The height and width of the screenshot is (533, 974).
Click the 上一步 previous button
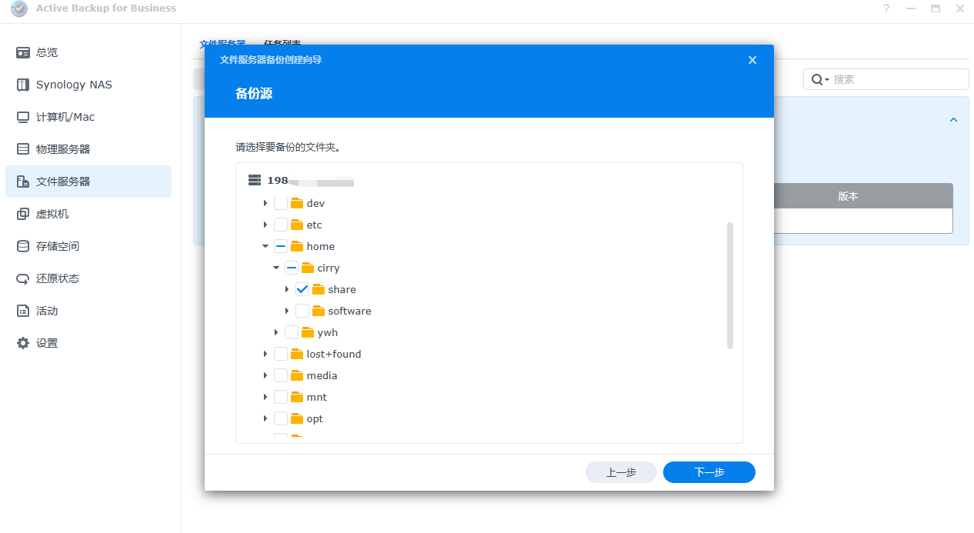point(621,472)
